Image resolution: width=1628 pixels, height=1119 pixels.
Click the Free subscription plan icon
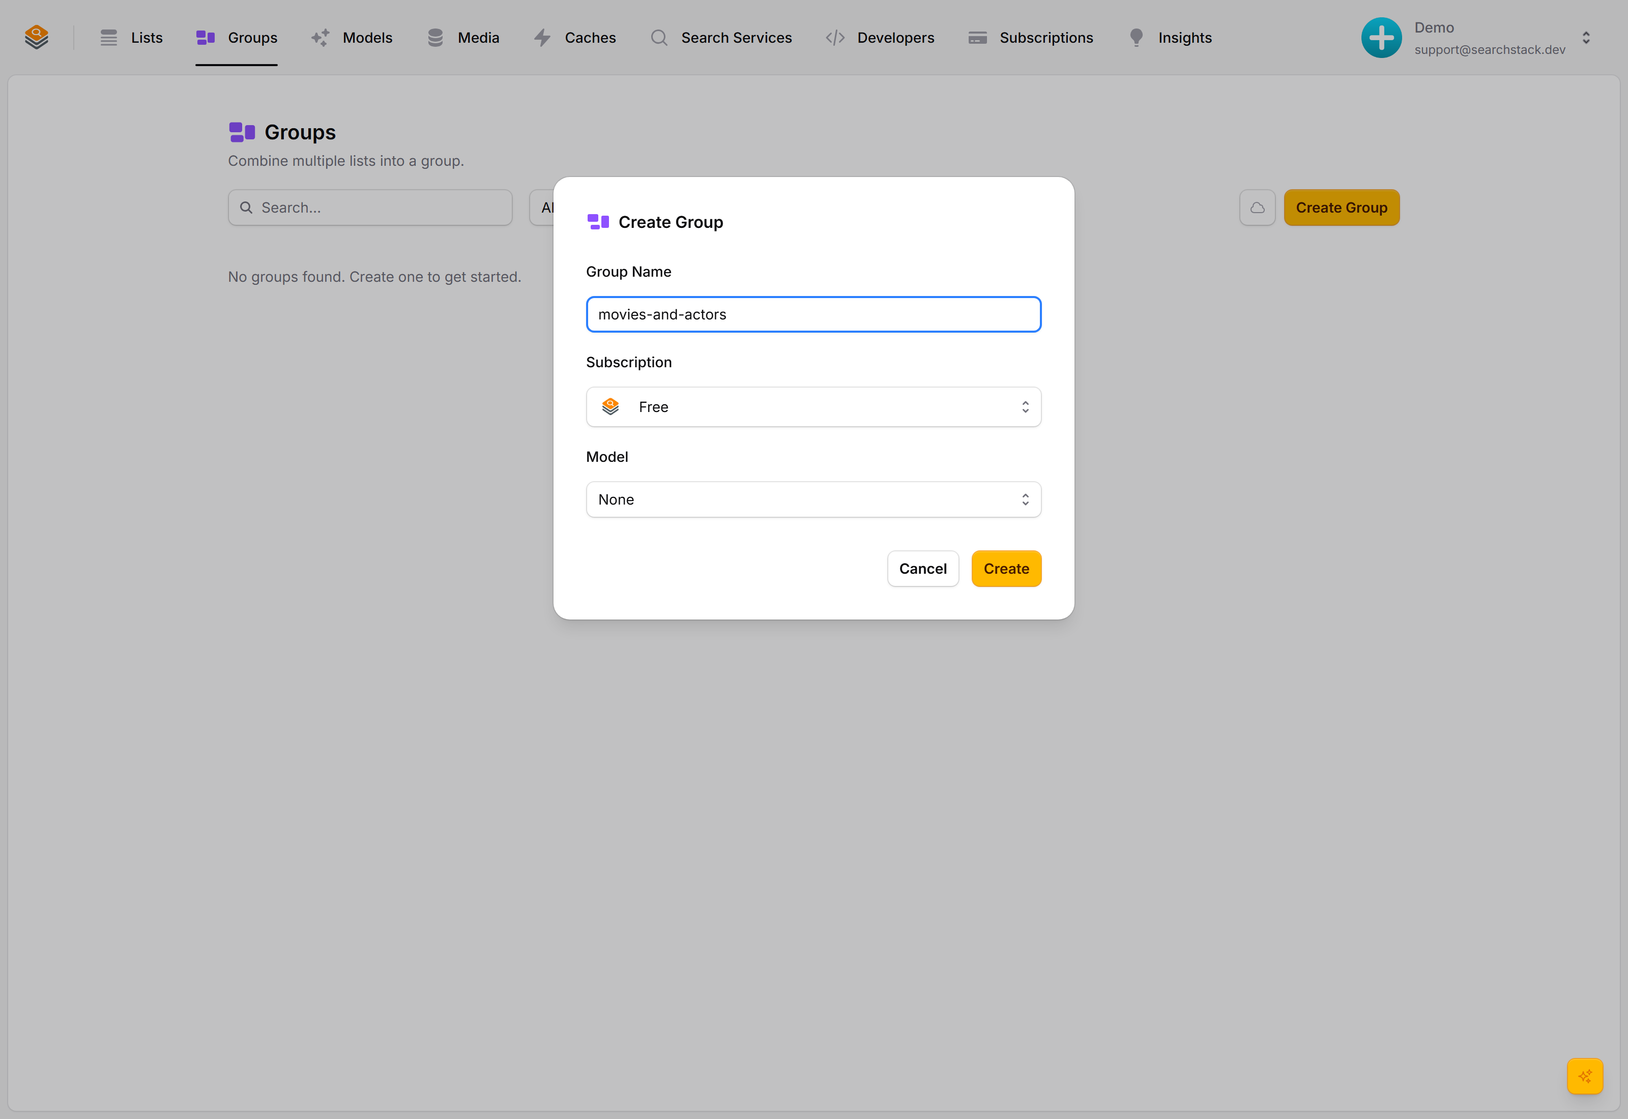tap(610, 406)
